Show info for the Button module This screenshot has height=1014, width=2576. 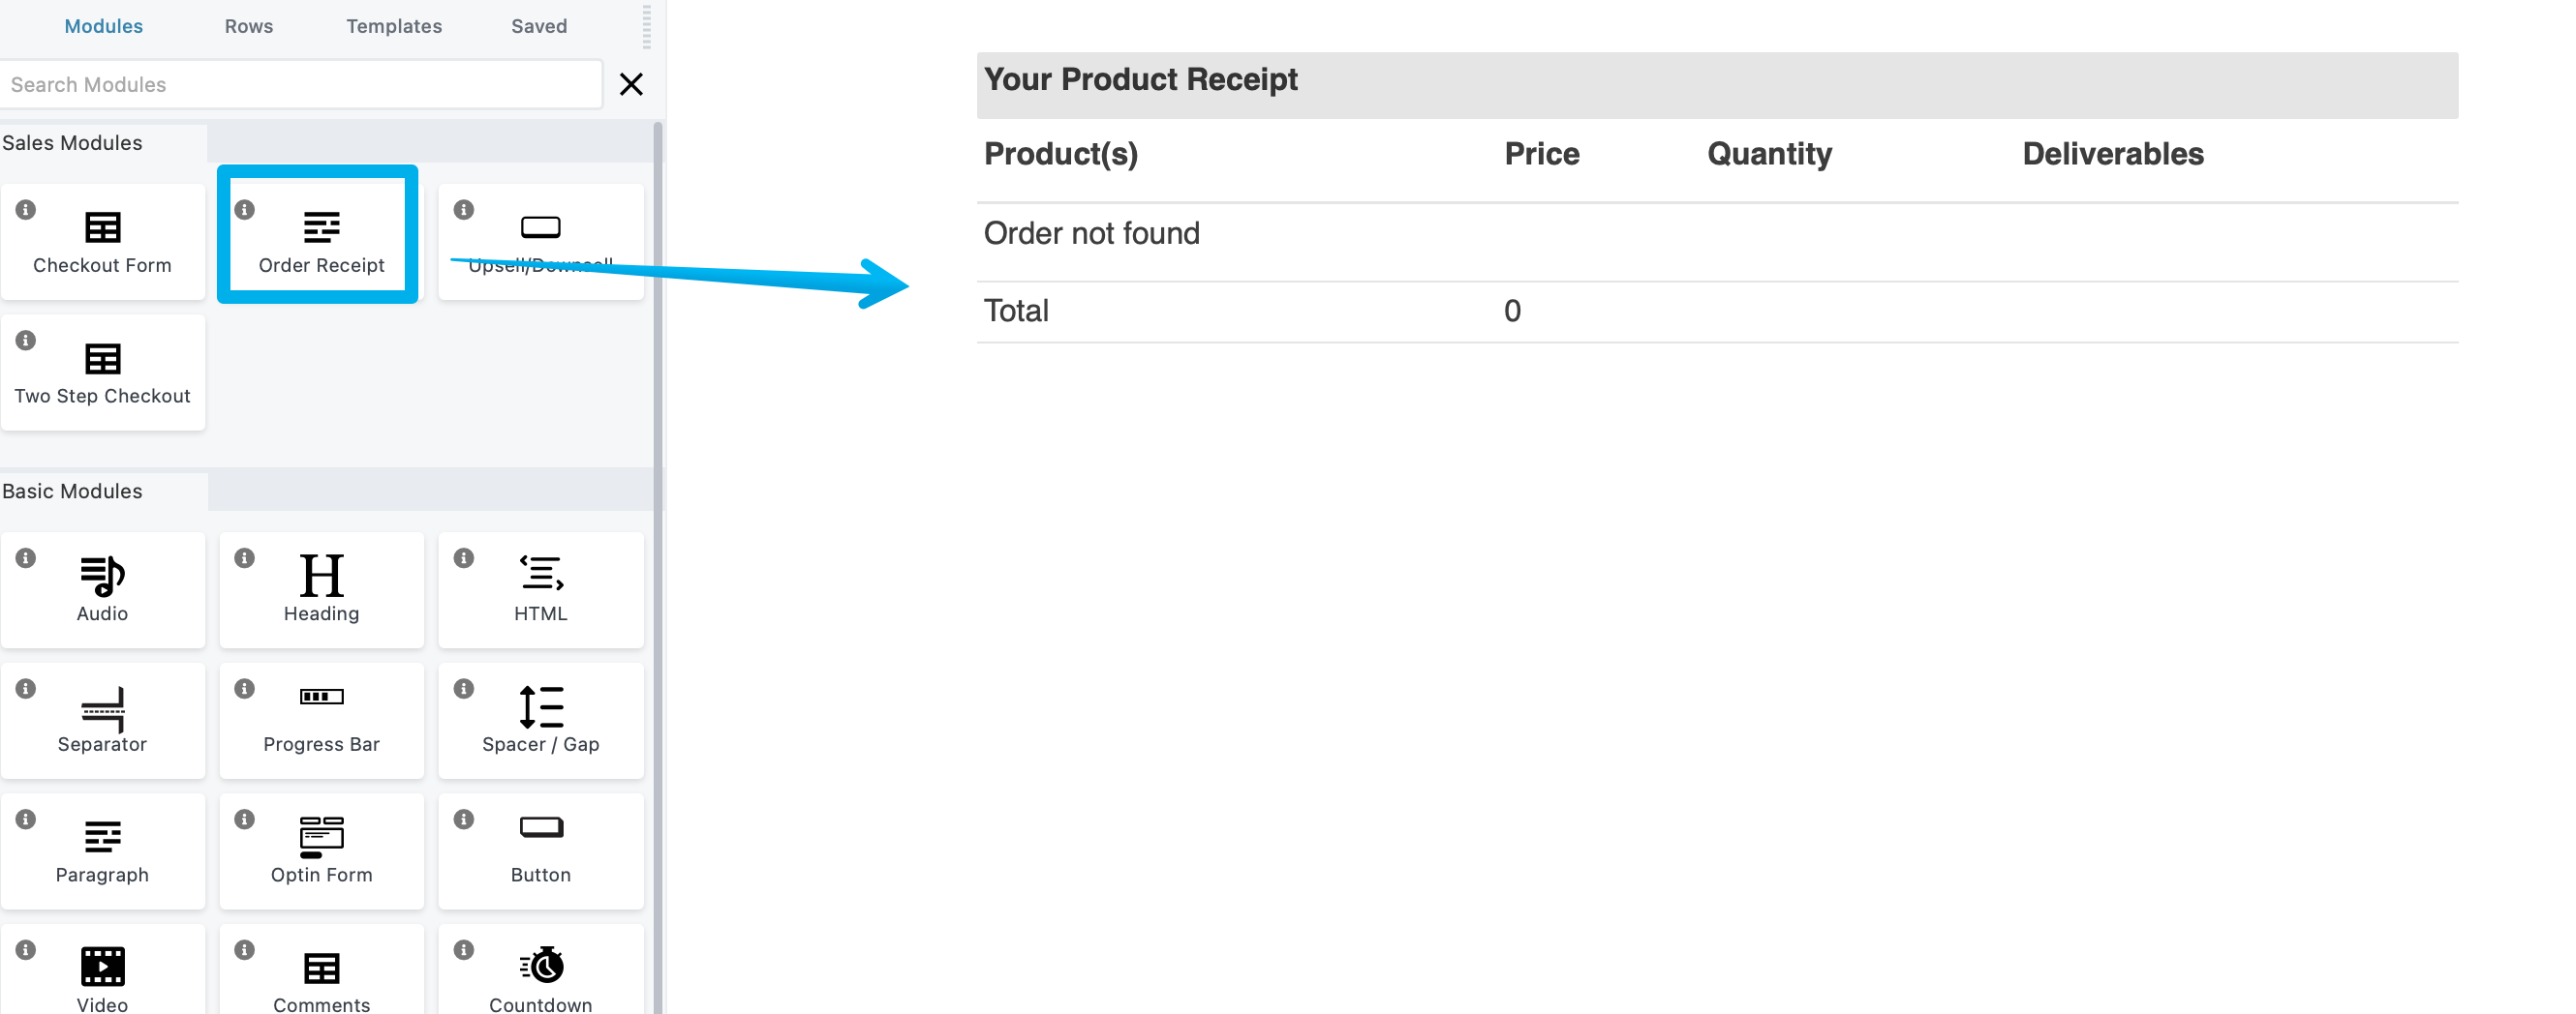pos(464,820)
